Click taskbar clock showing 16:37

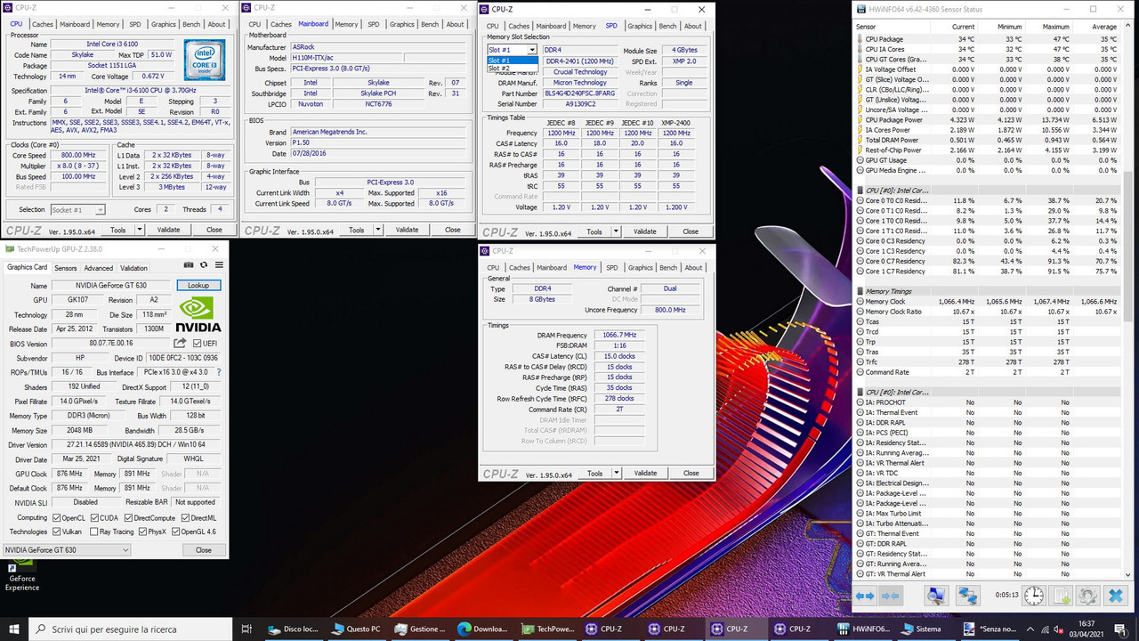(1086, 629)
